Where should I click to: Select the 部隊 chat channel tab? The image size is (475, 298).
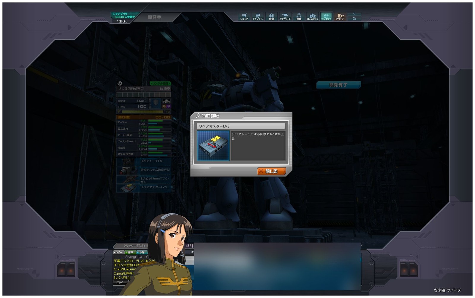[130, 252]
